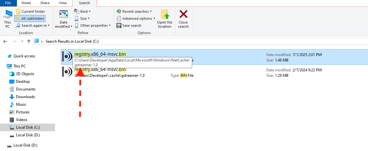Switch to the Home ribbon tab
Image resolution: width=368 pixels, height=151 pixels.
(x=27, y=3)
